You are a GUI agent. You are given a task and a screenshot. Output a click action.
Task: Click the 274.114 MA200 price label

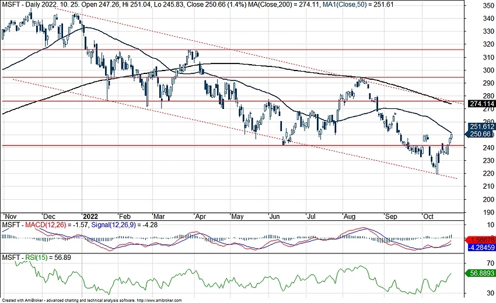[x=482, y=104]
